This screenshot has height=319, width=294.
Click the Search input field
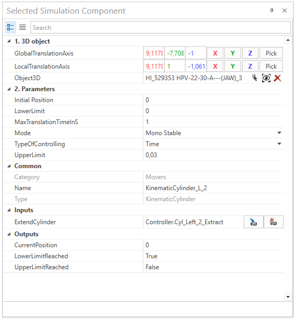click(160, 27)
